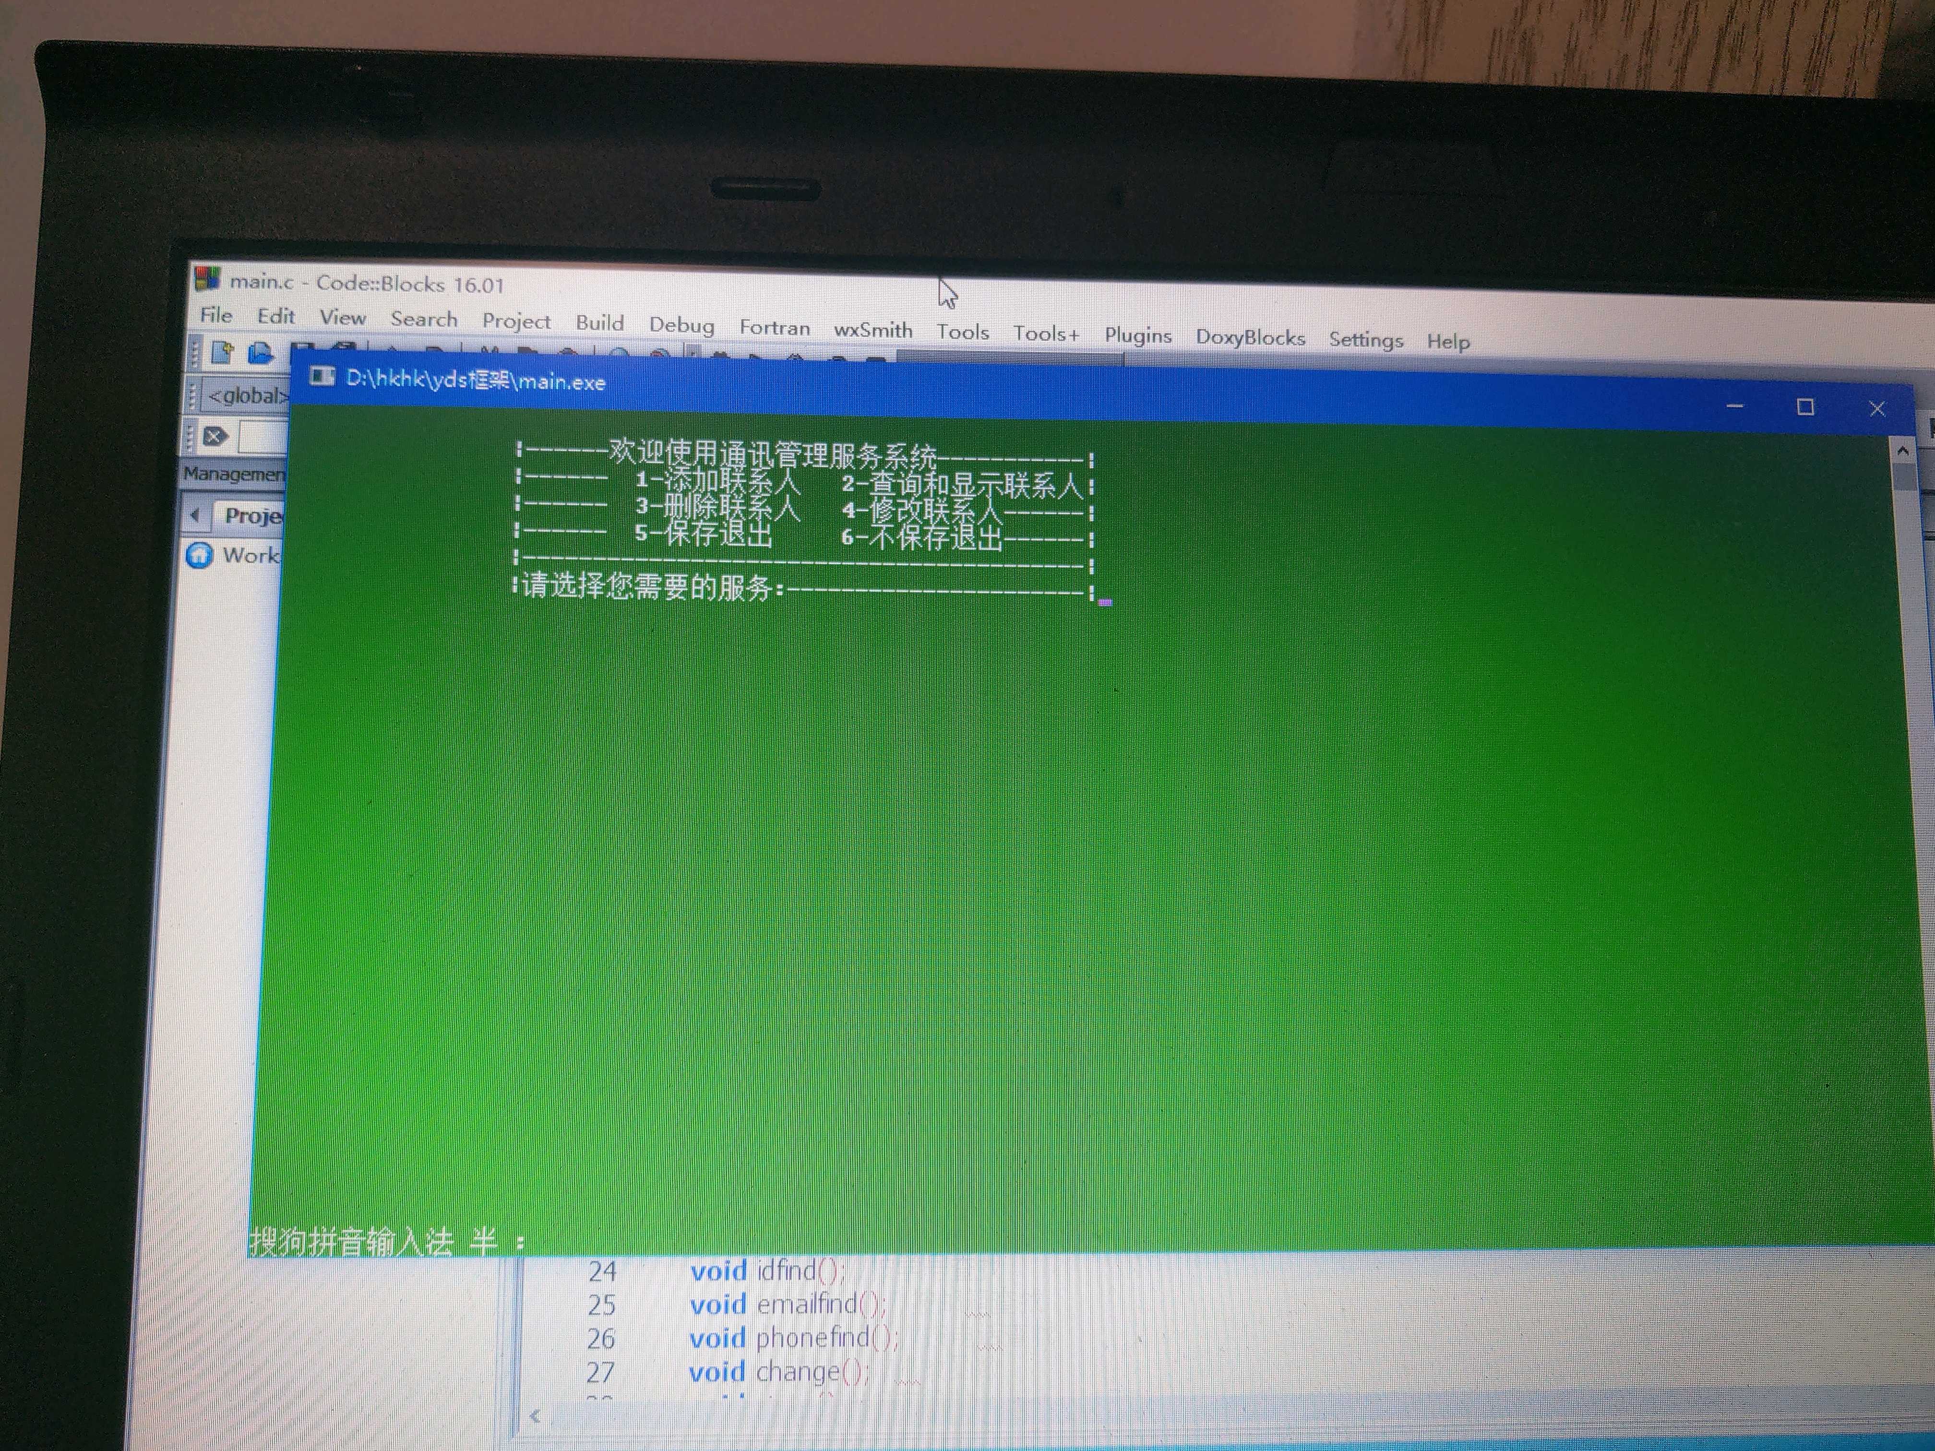Open the Build menu
The height and width of the screenshot is (1451, 1935).
tap(599, 323)
